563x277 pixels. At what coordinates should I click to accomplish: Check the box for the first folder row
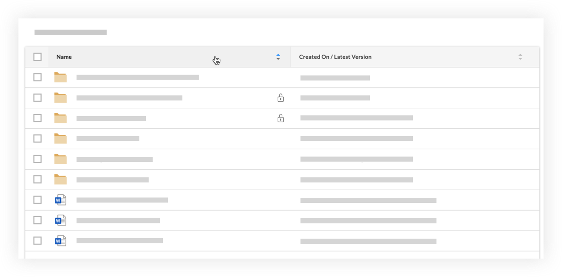37,77
